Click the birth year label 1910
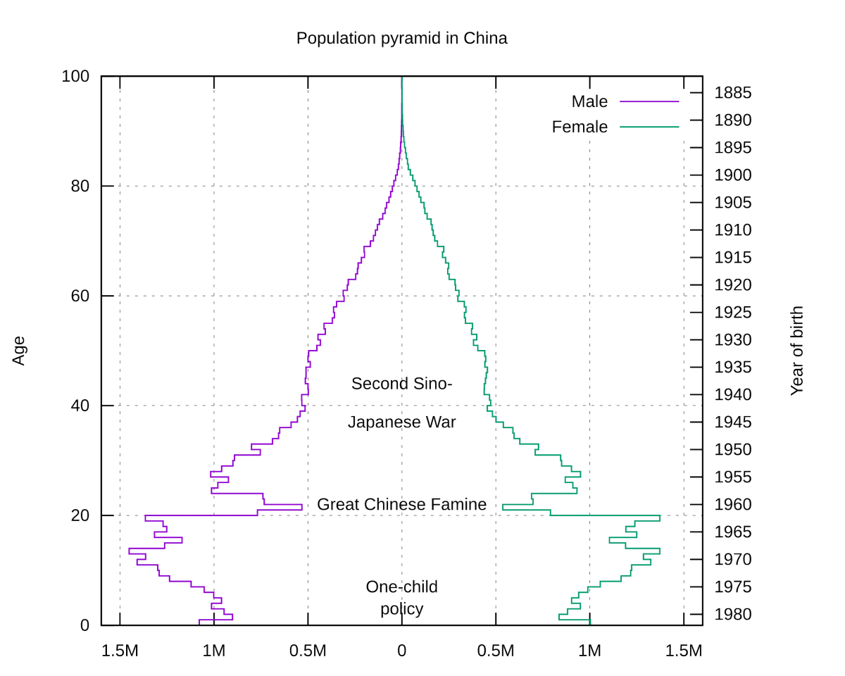Viewport: 845px width, 676px height. coord(733,230)
